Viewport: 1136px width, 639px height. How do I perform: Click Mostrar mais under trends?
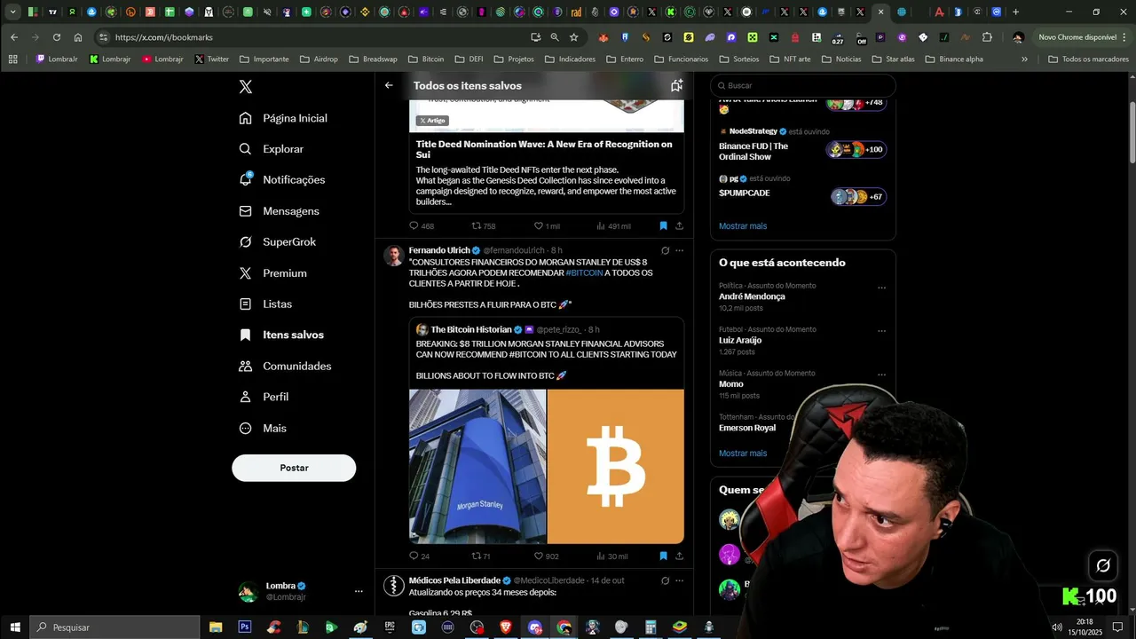tap(743, 454)
